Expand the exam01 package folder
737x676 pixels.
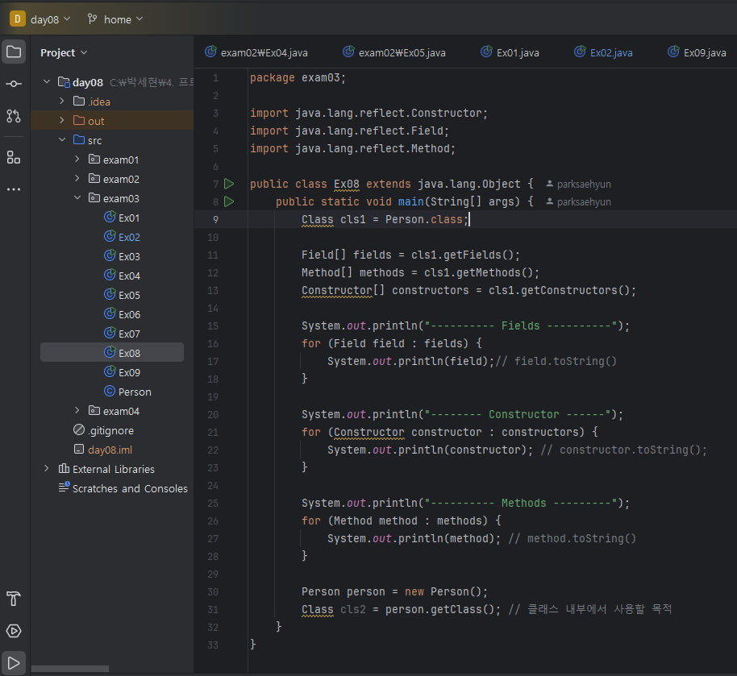[x=77, y=160]
